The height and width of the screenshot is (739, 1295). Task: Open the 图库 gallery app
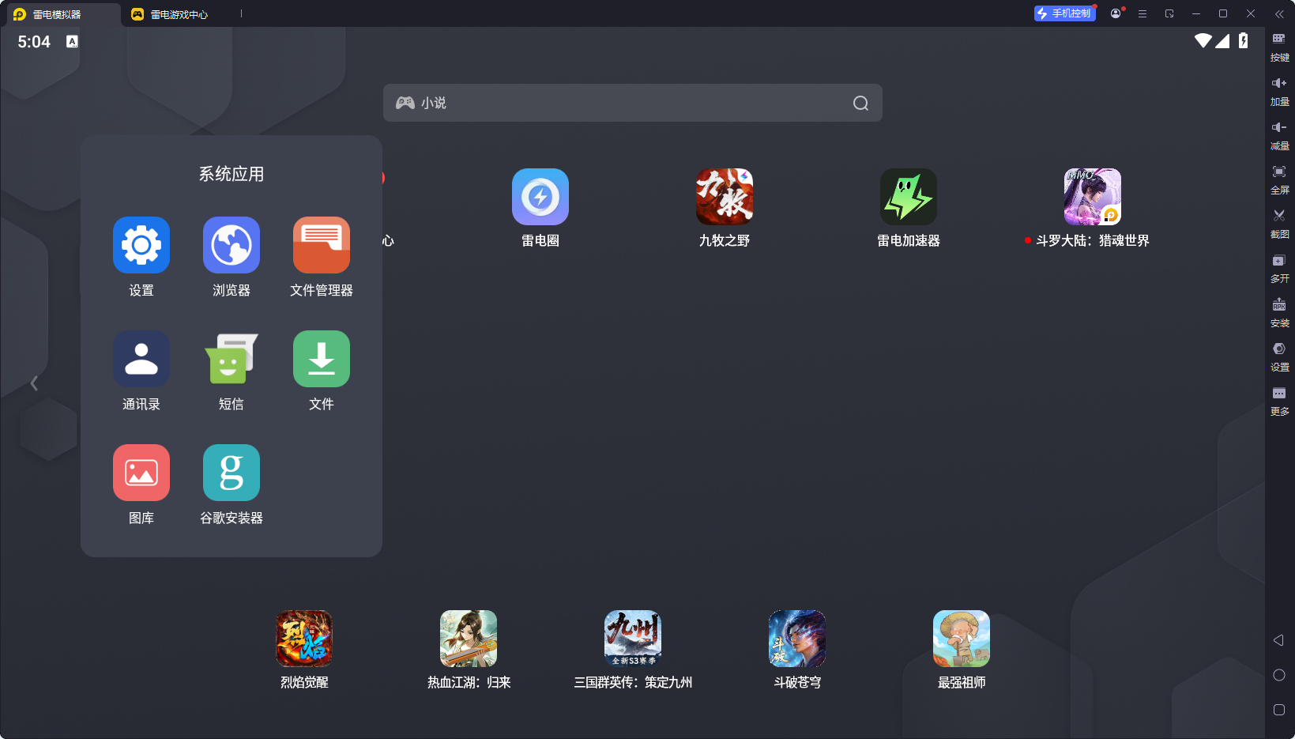141,473
